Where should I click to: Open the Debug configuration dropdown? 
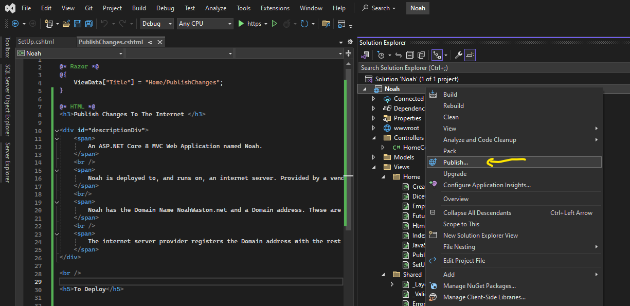click(x=157, y=24)
